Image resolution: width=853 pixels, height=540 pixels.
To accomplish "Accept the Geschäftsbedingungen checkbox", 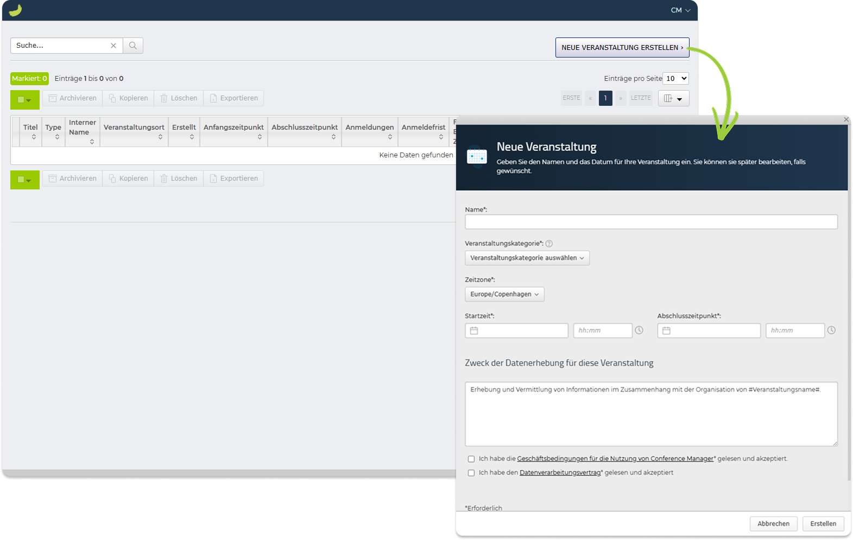I will tap(471, 459).
